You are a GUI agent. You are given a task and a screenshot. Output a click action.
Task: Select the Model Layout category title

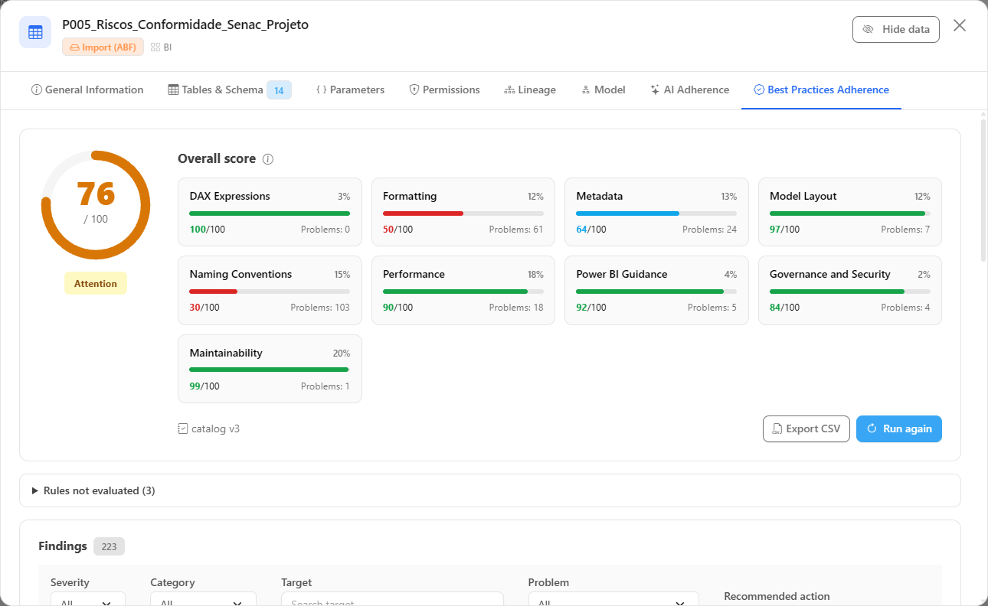click(x=803, y=197)
